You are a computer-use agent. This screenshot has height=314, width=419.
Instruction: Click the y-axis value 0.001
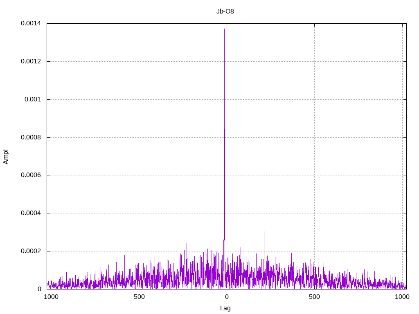click(x=33, y=99)
